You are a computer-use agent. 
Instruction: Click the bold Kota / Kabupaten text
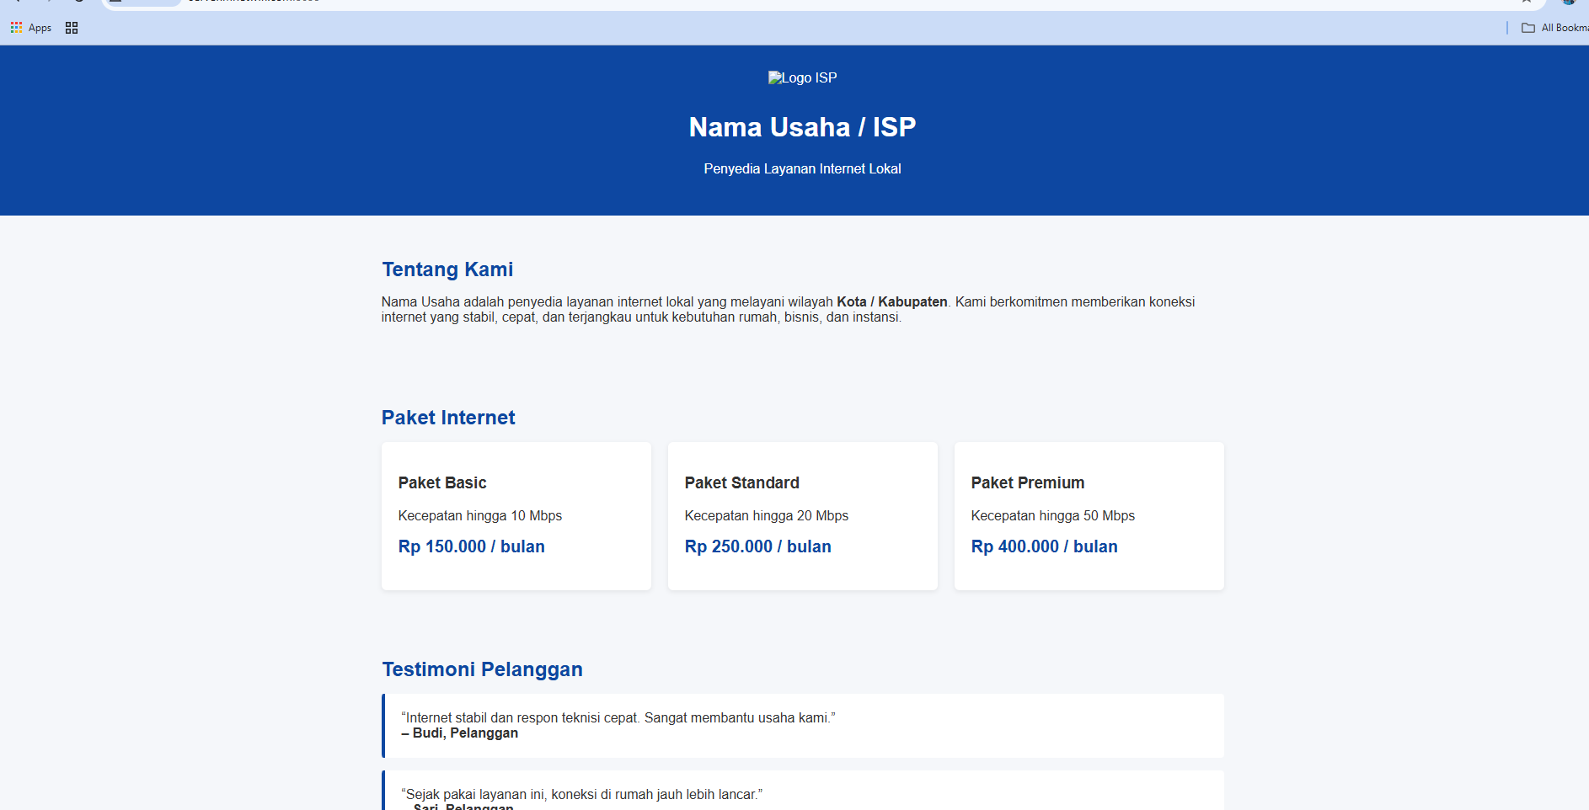click(x=891, y=301)
